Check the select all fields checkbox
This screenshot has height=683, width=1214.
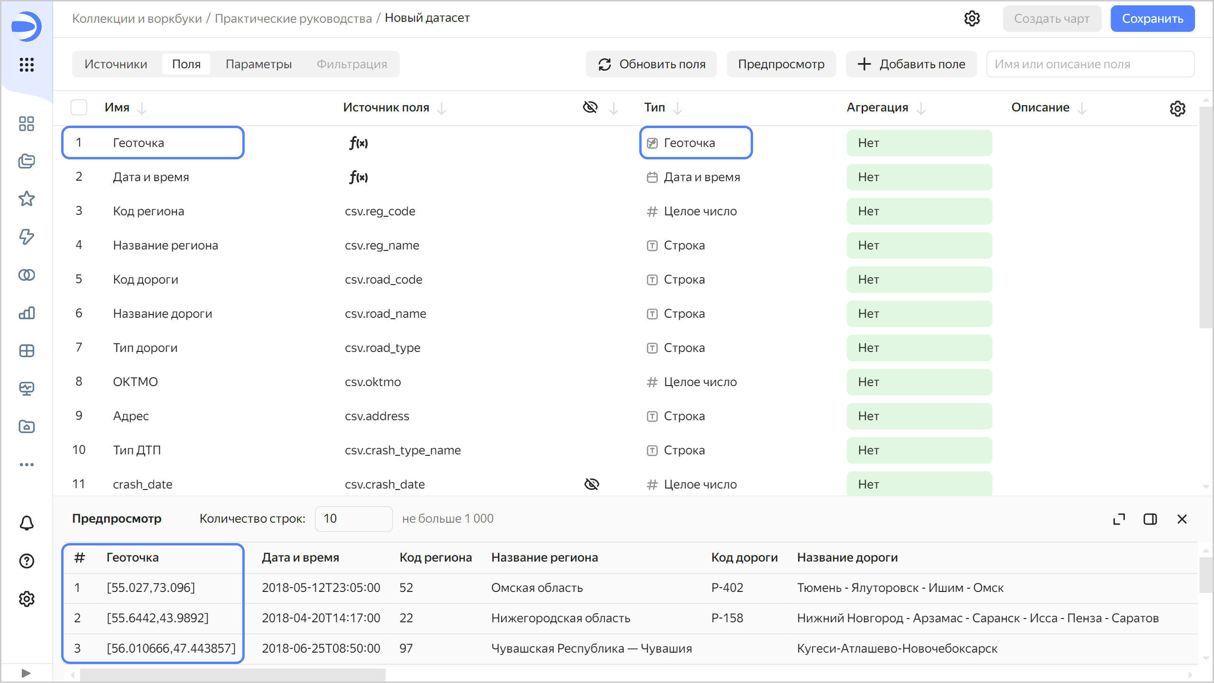[x=79, y=108]
